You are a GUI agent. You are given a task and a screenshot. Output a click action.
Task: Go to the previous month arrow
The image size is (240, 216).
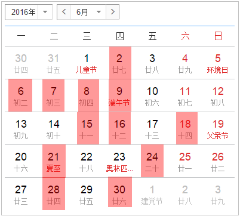point(64,12)
